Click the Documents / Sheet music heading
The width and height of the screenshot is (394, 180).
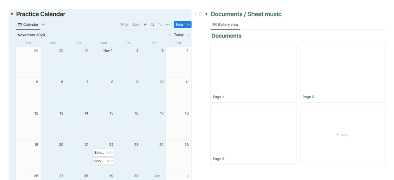(246, 14)
